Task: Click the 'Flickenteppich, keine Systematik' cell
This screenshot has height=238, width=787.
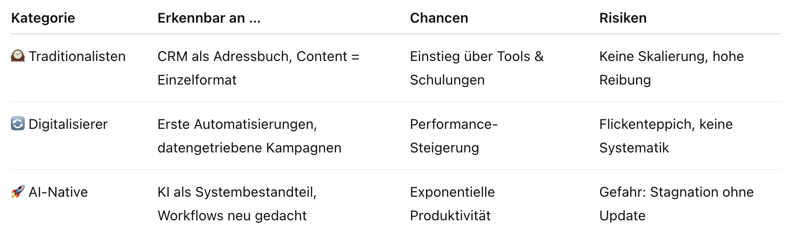Action: [x=666, y=136]
